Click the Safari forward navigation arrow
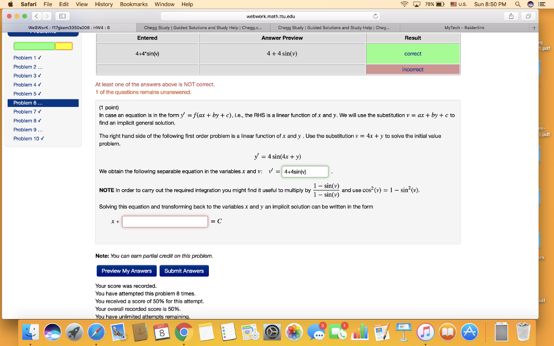The image size is (554, 346). (x=47, y=16)
